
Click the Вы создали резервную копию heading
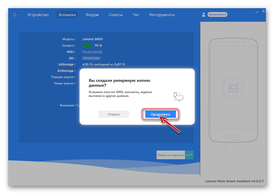point(119,83)
